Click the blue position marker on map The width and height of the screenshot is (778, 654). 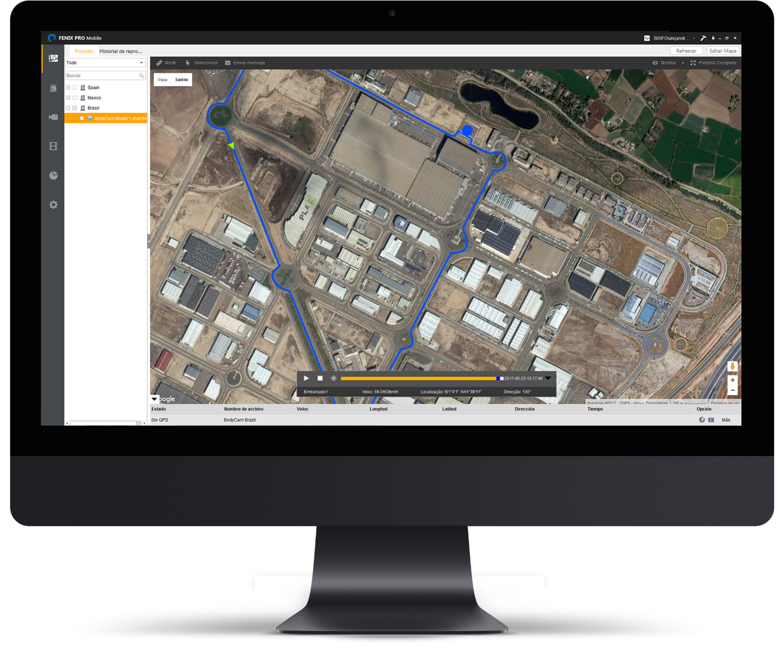pos(467,130)
